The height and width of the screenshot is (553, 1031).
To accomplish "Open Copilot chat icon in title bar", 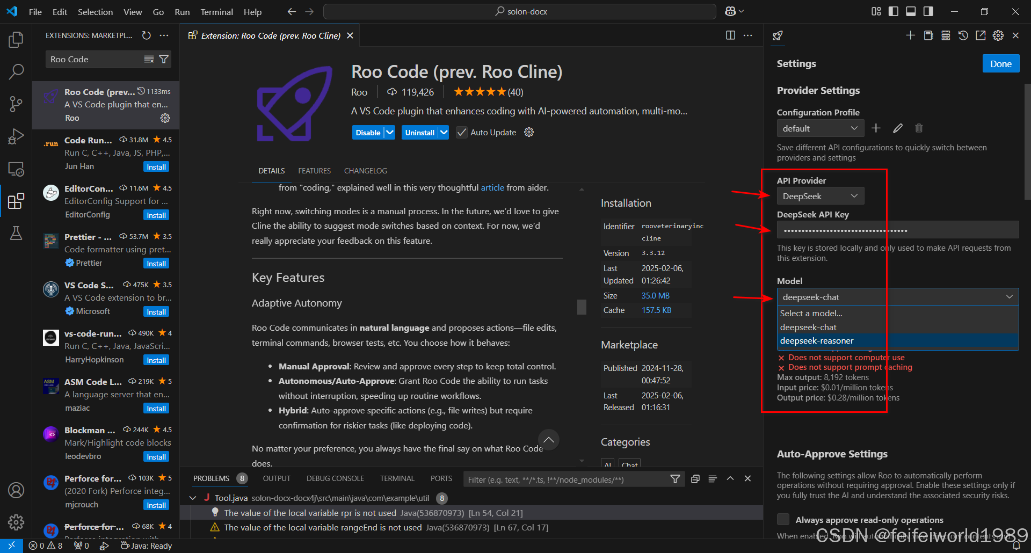I will click(731, 11).
